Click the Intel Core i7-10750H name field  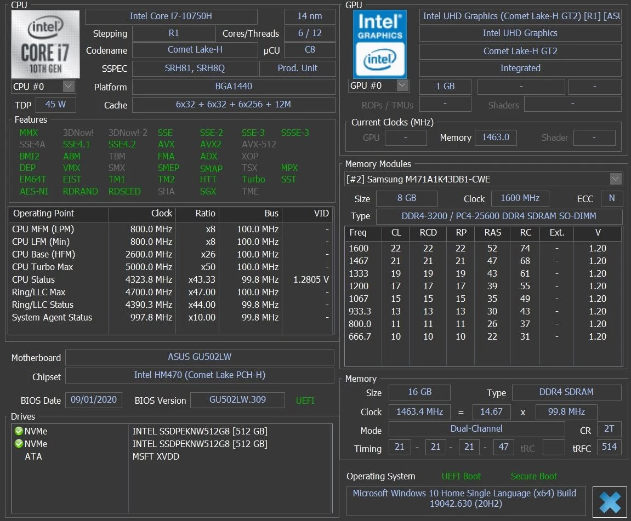pyautogui.click(x=171, y=16)
